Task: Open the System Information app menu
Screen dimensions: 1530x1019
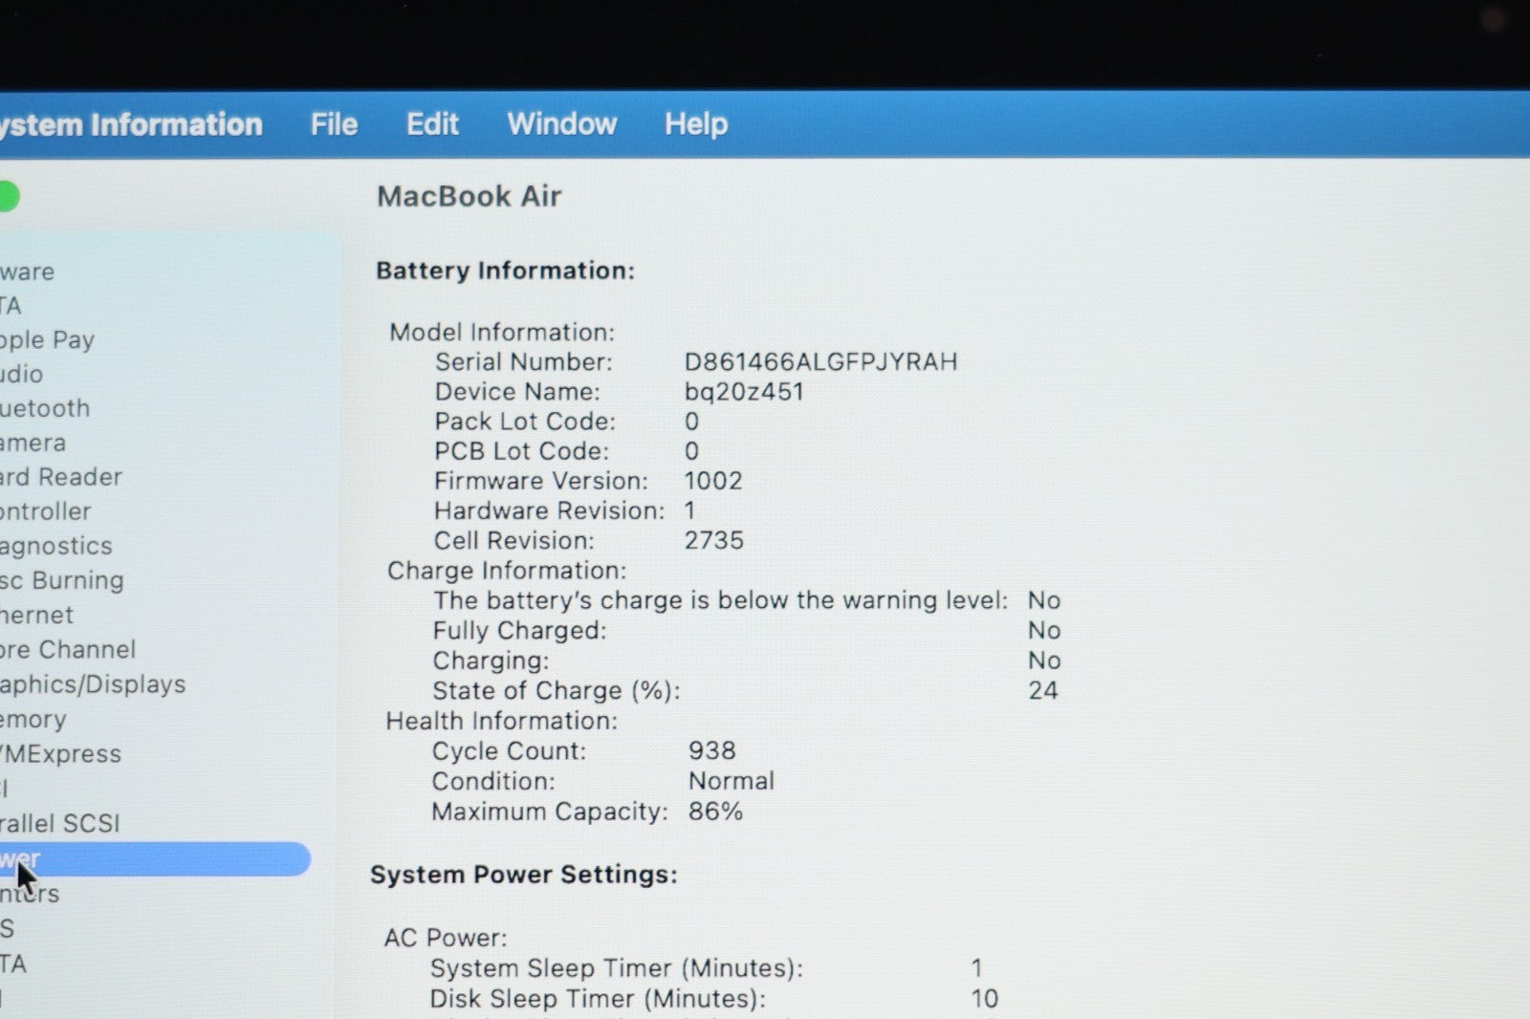Action: coord(130,124)
